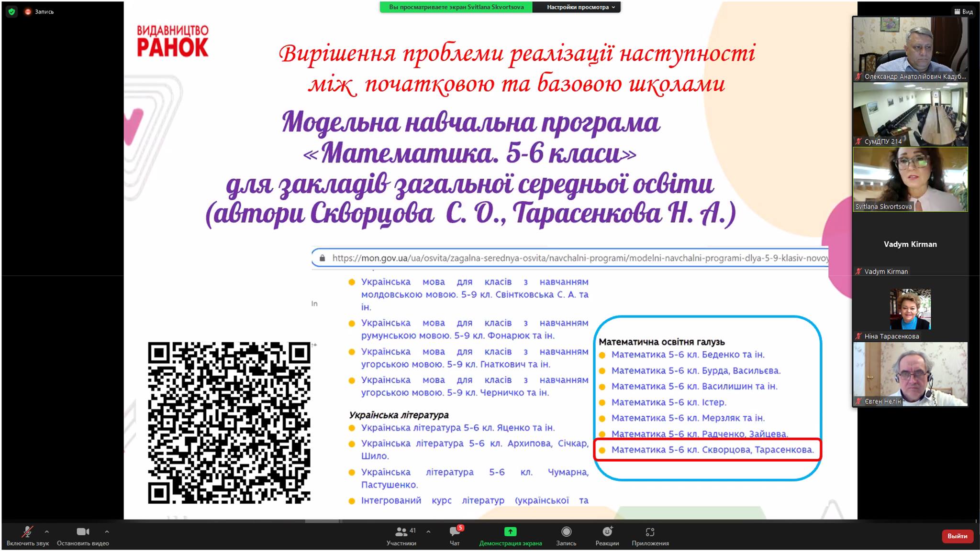This screenshot has height=552, width=980.
Task: Click the Запись record icon
Action: pyautogui.click(x=566, y=532)
